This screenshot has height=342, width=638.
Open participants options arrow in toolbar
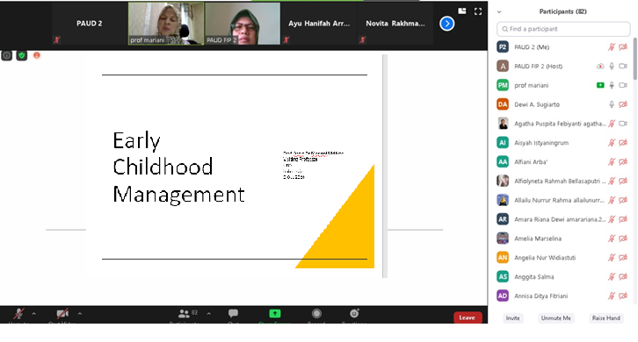[209, 314]
